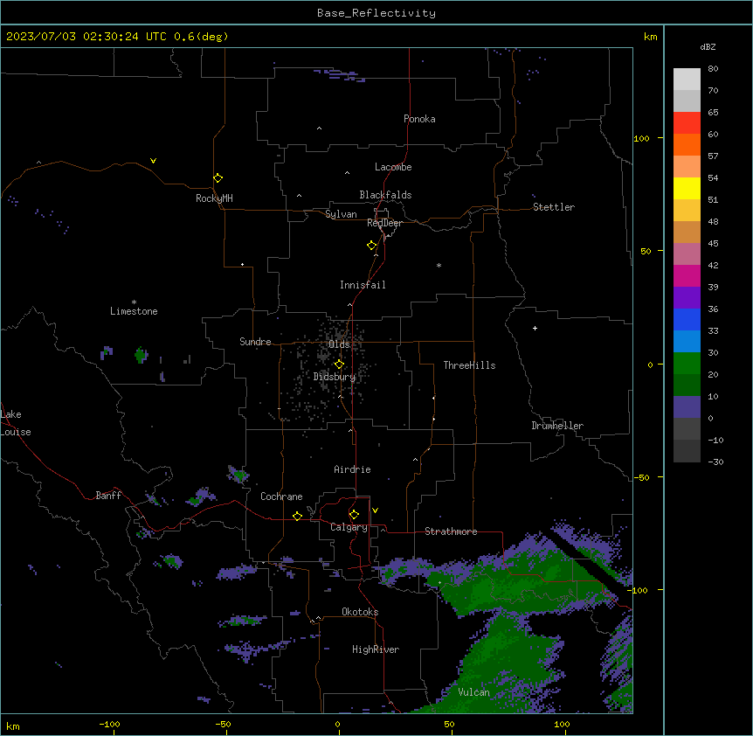Click the Calgary city label
The width and height of the screenshot is (753, 736).
coord(349,527)
